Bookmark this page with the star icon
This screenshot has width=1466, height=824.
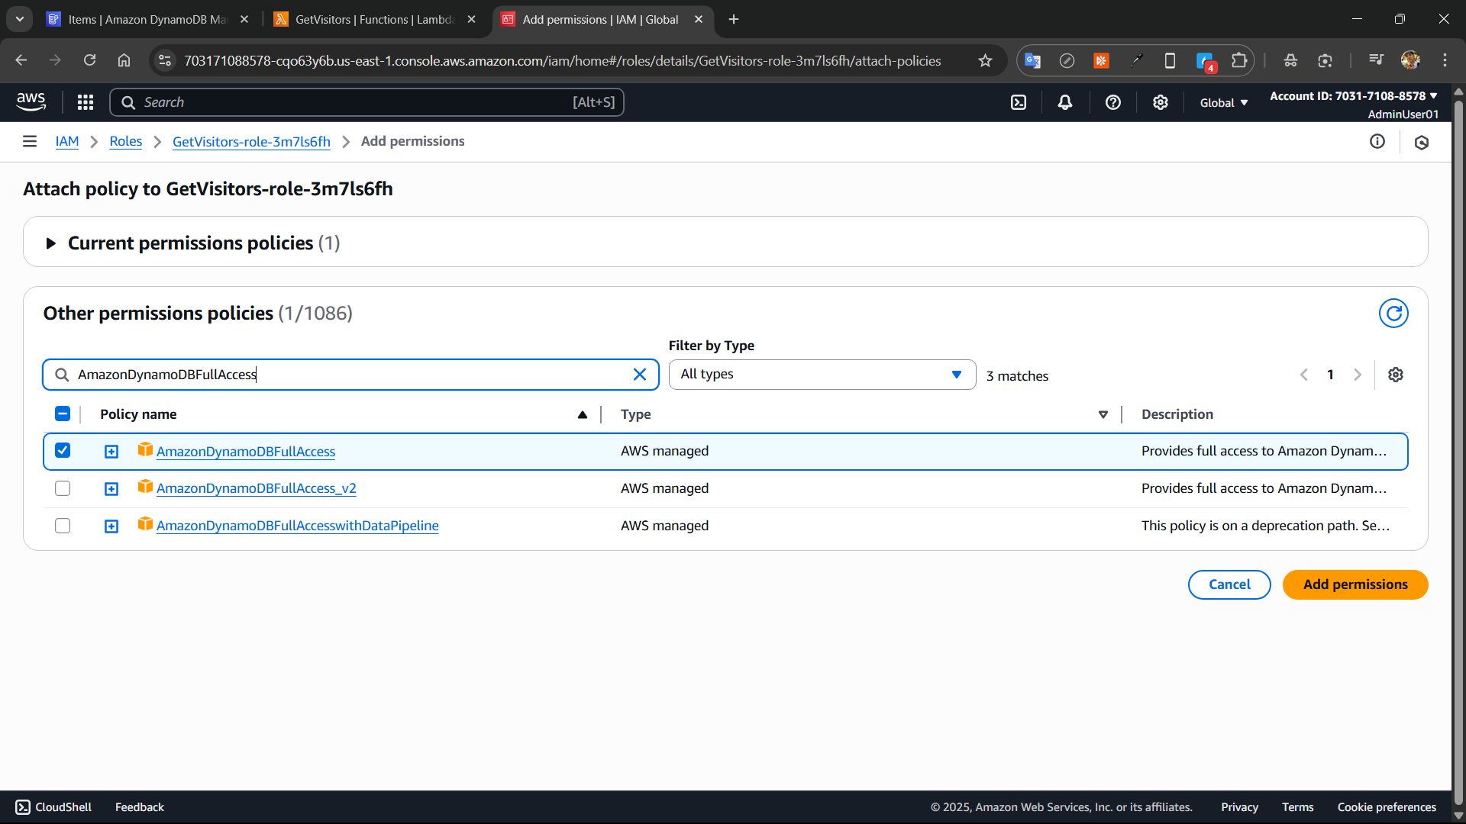(986, 60)
